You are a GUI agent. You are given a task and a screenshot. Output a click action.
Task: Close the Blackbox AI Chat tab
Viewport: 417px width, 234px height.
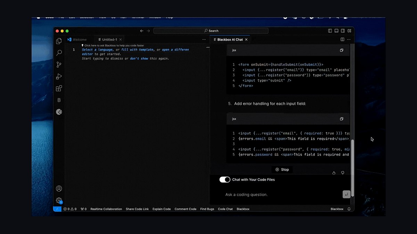[246, 40]
